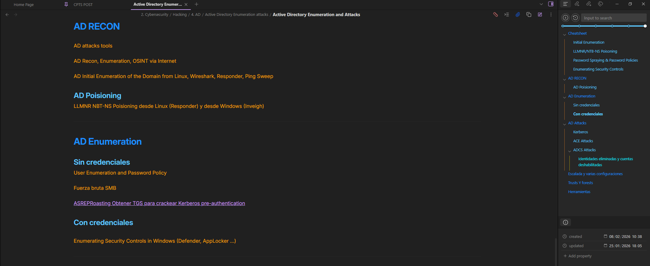Collapse the Cheatsheet outline section
Image resolution: width=650 pixels, height=266 pixels.
(x=565, y=34)
